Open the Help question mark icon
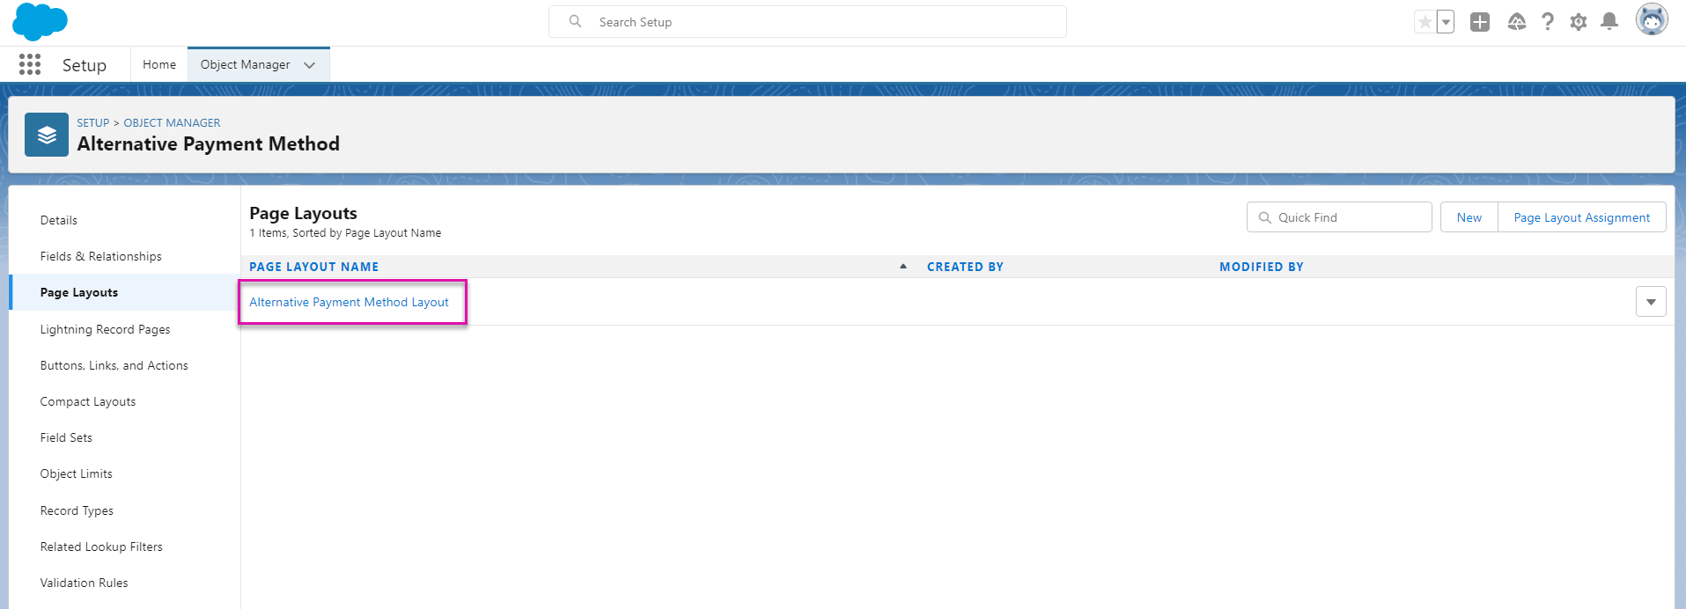 point(1548,22)
